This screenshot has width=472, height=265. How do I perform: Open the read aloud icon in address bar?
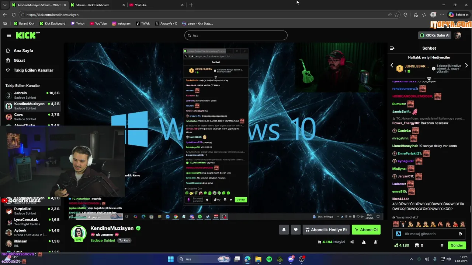pos(390,15)
